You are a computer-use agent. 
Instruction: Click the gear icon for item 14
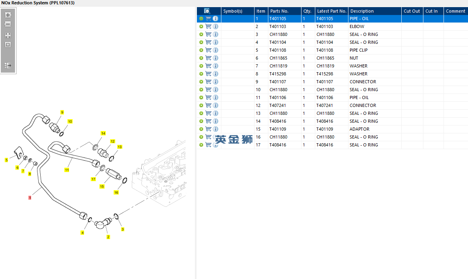[x=201, y=121]
